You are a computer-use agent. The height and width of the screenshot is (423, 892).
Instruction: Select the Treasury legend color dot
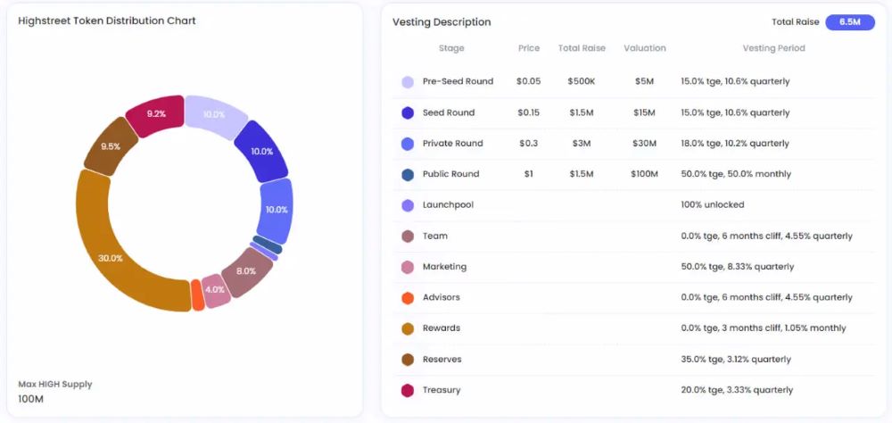pyautogui.click(x=408, y=390)
